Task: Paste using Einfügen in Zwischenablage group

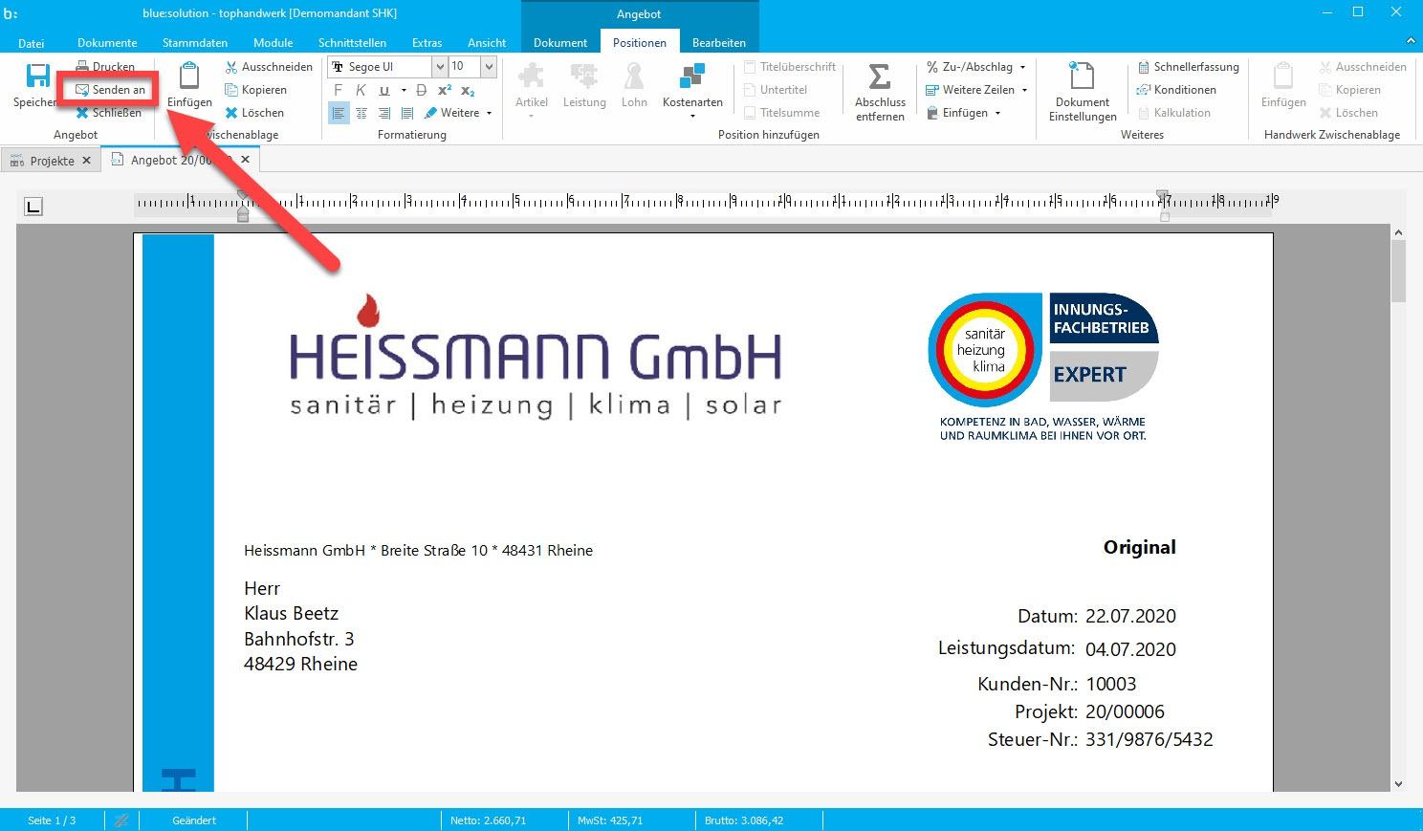Action: (189, 85)
